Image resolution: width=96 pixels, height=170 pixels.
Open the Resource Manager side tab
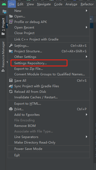[3, 57]
